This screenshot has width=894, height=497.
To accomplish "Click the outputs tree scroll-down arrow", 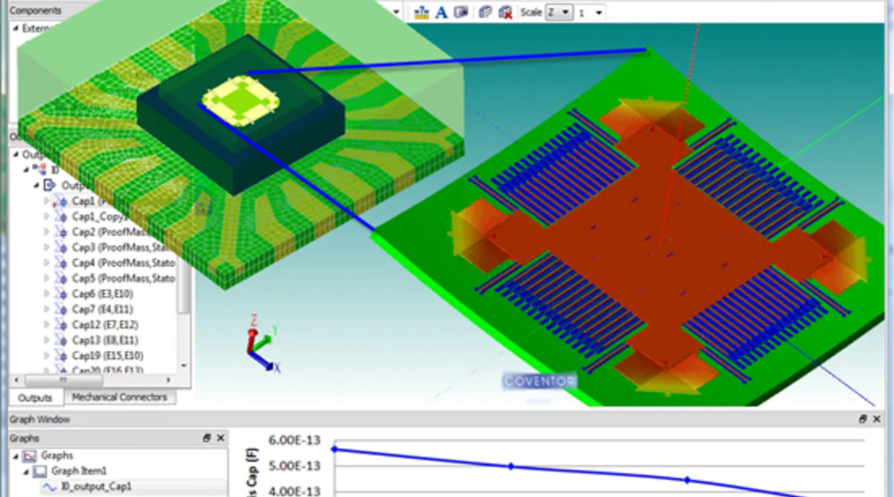I will point(185,366).
